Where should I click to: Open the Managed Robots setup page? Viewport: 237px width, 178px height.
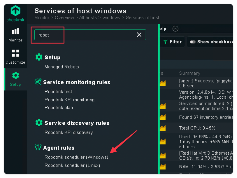click(62, 67)
